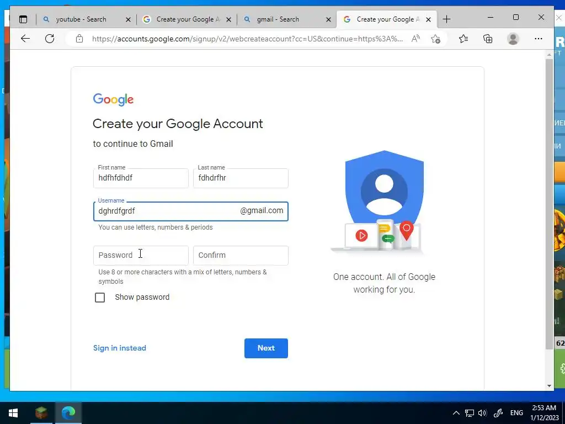Tick the Show password checkbox
This screenshot has height=424, width=565.
point(100,298)
